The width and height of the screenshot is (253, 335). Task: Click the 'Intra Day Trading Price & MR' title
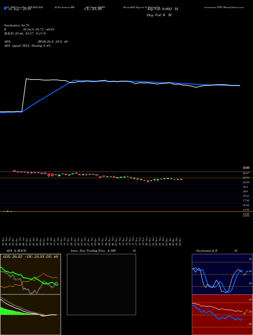point(94,251)
